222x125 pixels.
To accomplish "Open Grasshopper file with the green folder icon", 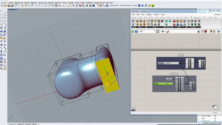I will pos(133,31).
